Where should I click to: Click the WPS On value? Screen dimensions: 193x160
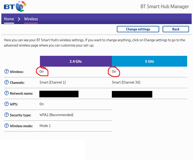[x=42, y=104]
